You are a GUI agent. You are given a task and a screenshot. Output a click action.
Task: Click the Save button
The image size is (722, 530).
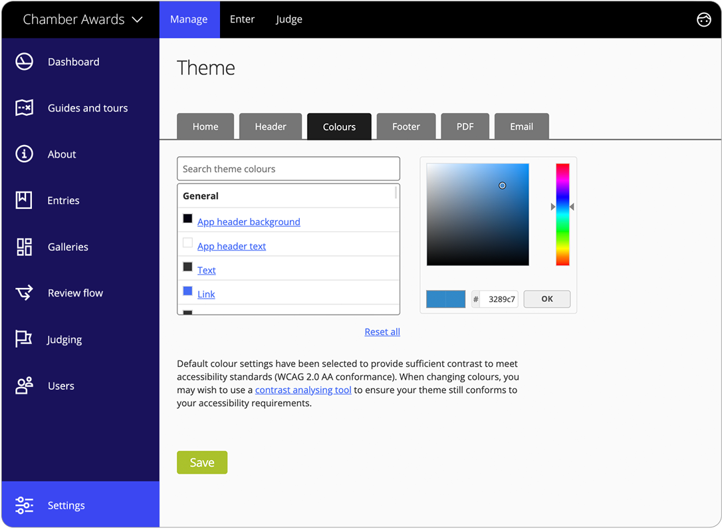click(x=202, y=462)
